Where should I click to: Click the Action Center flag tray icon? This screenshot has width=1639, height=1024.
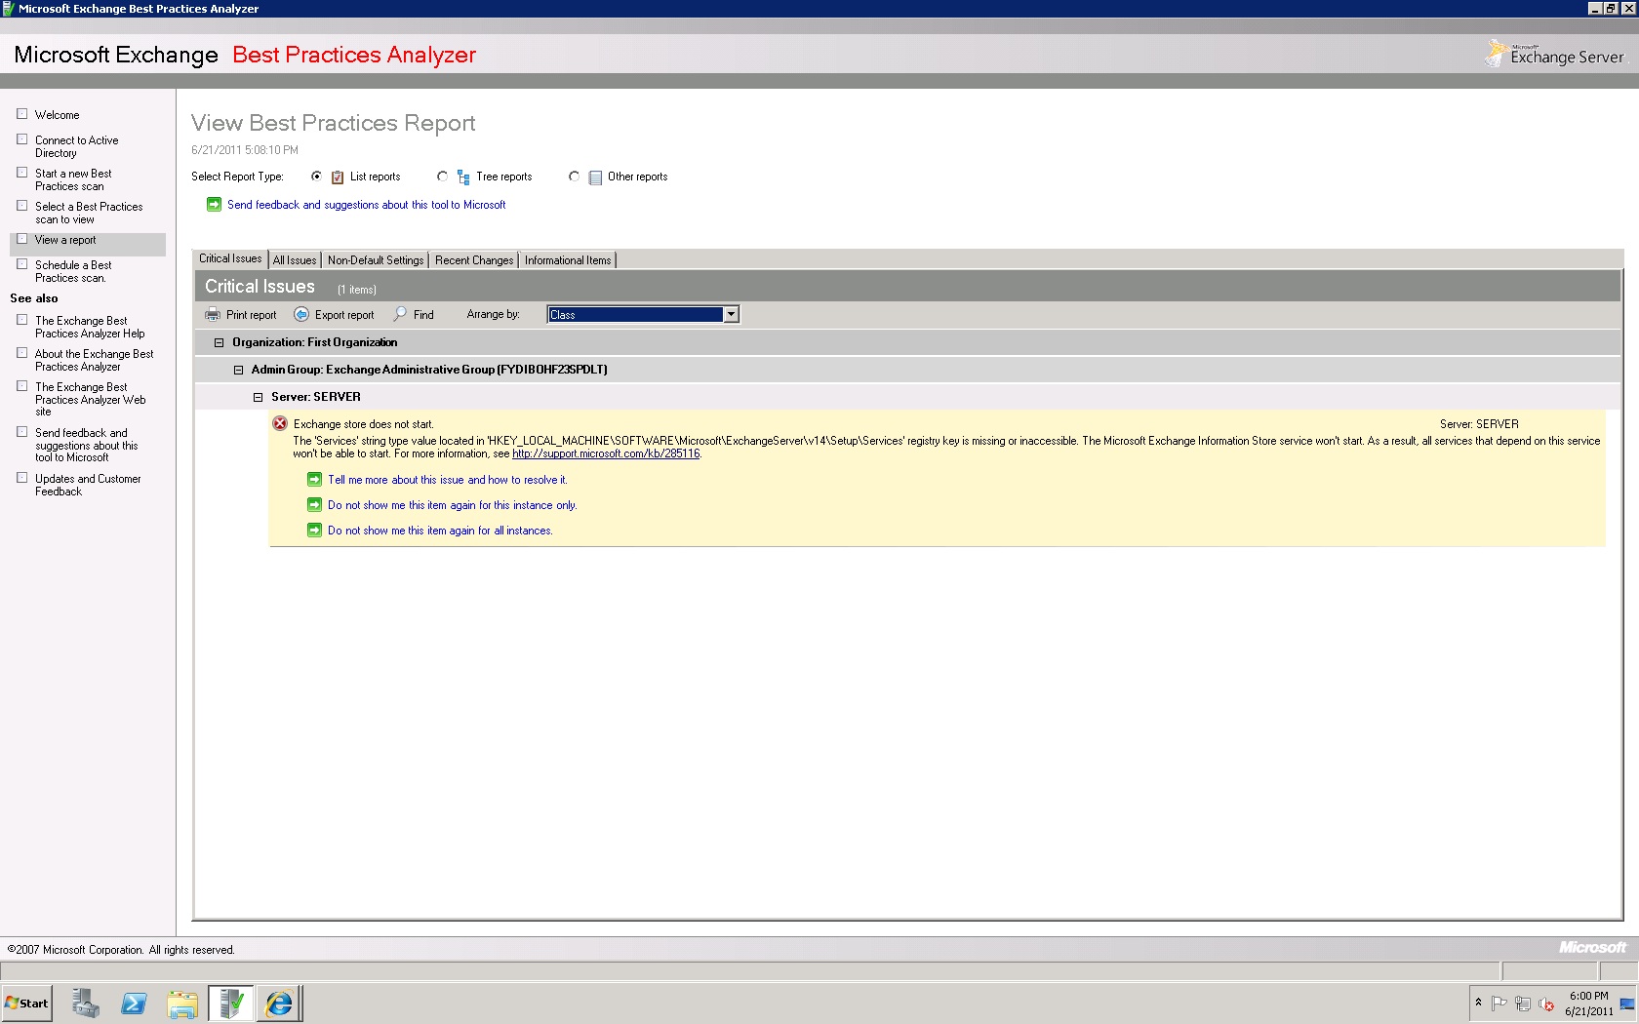pos(1499,1003)
